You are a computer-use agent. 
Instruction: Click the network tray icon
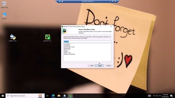(157, 96)
